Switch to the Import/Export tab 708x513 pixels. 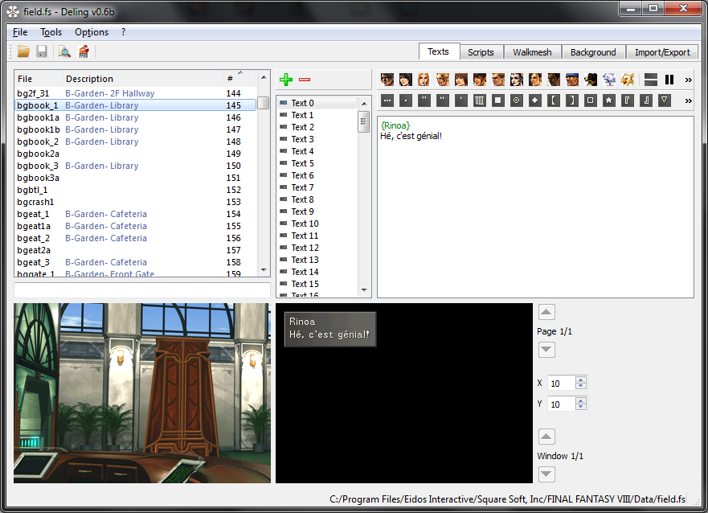(662, 52)
